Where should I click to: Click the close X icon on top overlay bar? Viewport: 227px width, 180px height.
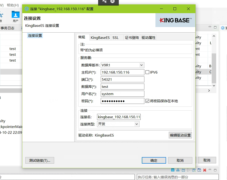point(112,2)
